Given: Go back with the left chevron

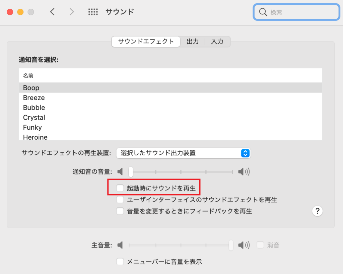Looking at the screenshot, I should (52, 12).
